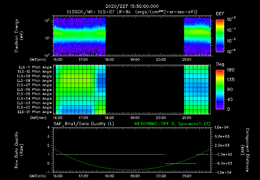Click the 135 degree scale value
Screen dimensions: 260x180
point(231,80)
